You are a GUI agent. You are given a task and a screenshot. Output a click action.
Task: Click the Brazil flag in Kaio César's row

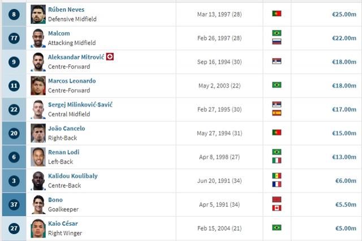277,227
